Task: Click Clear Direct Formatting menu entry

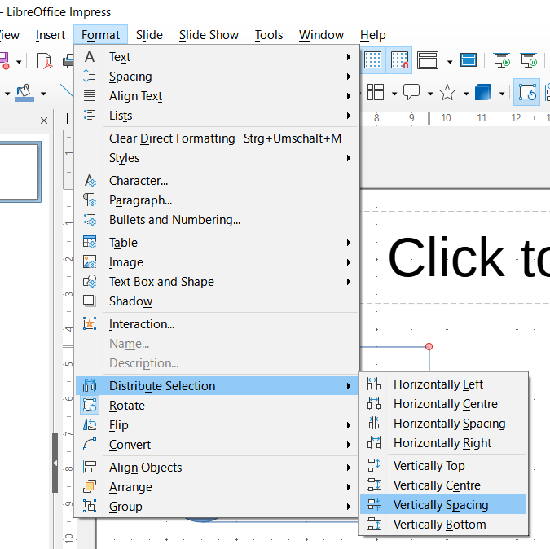Action: click(x=172, y=138)
